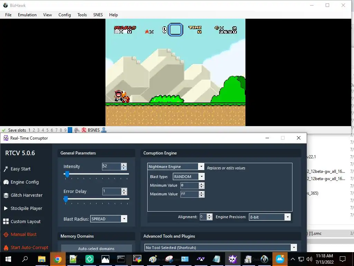Open the Command Prompt taskbar icon
354x266 pixels.
pos(121,259)
